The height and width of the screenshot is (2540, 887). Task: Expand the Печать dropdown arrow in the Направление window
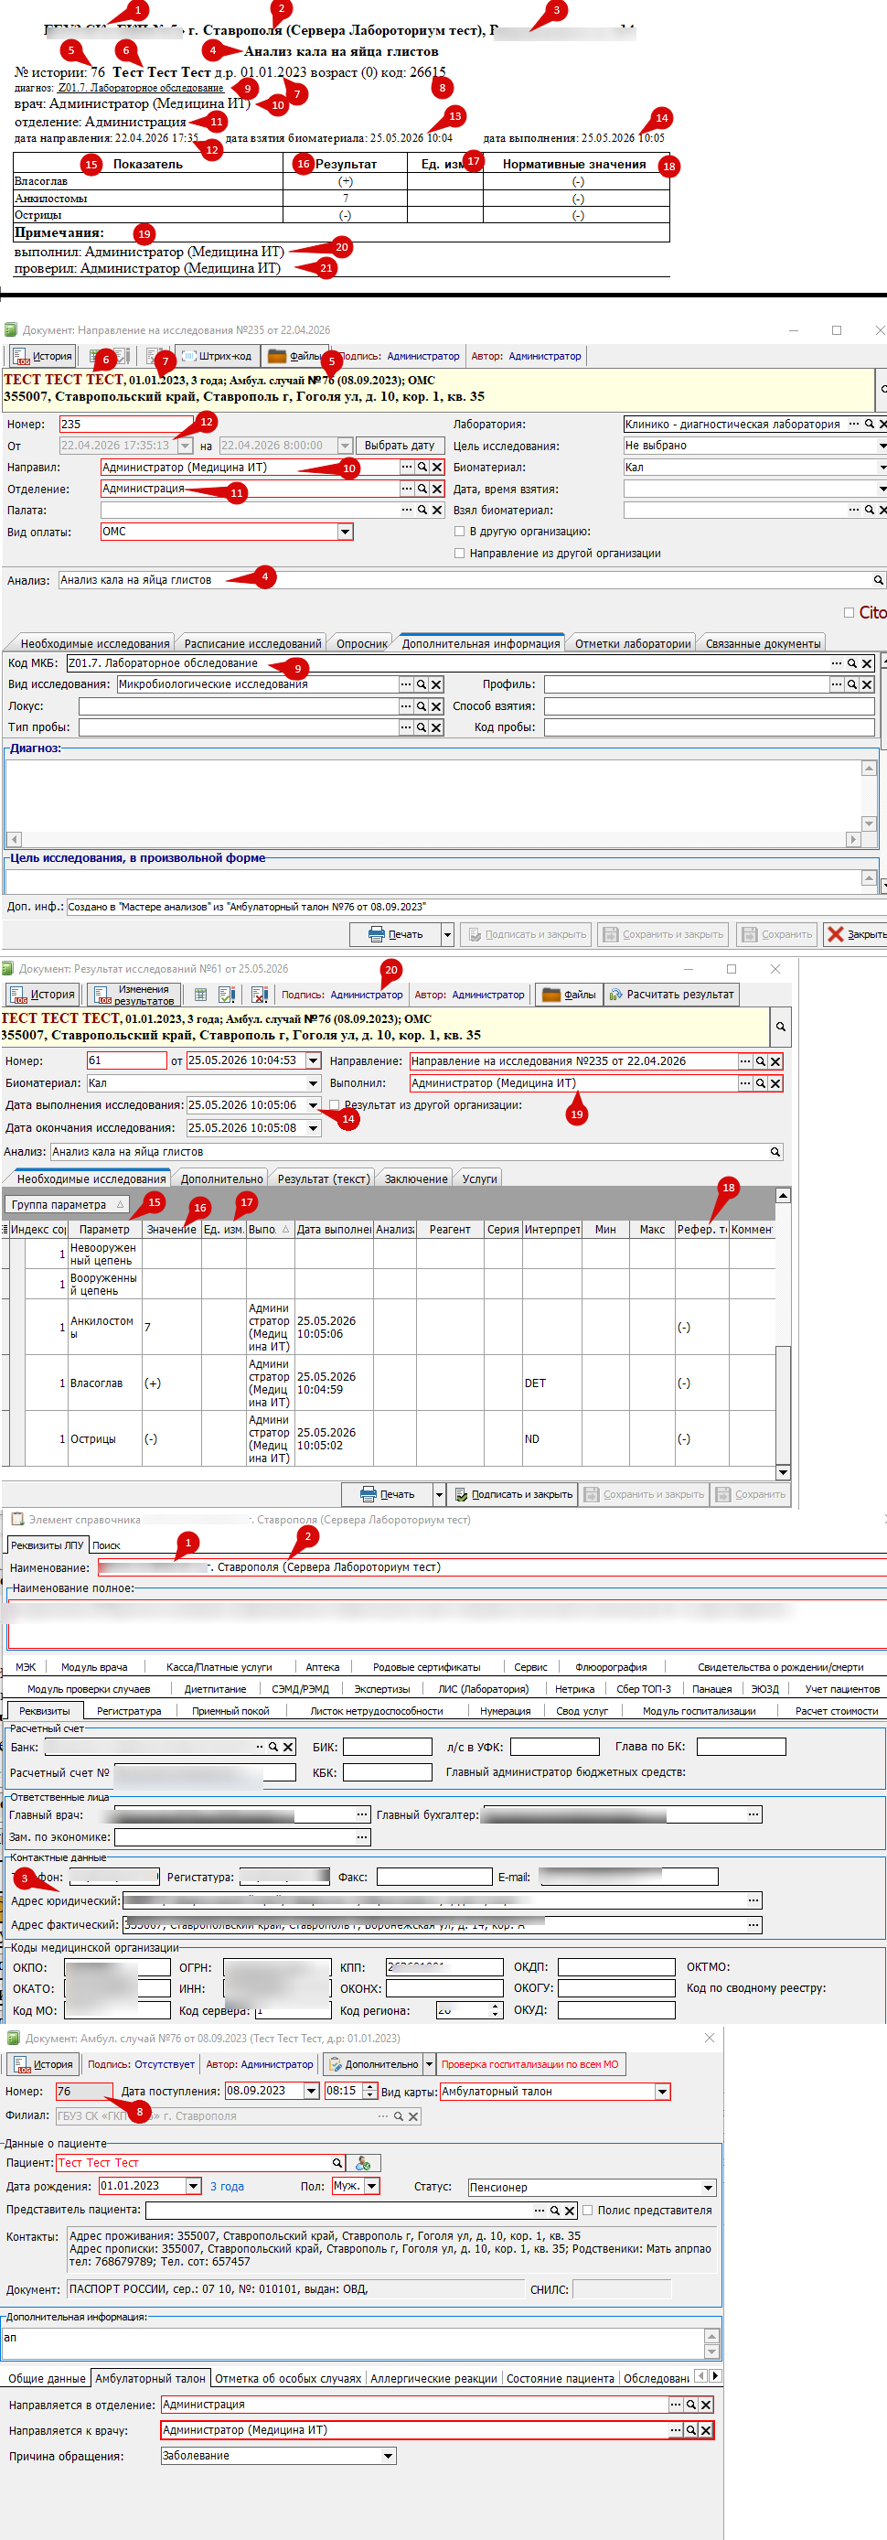tap(446, 934)
